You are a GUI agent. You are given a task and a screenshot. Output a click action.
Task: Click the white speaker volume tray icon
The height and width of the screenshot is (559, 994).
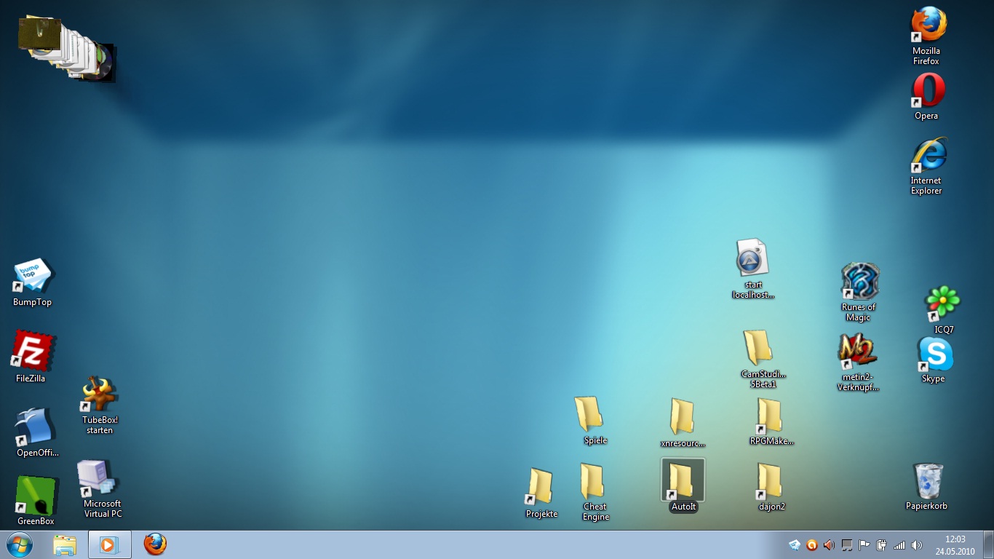[917, 544]
